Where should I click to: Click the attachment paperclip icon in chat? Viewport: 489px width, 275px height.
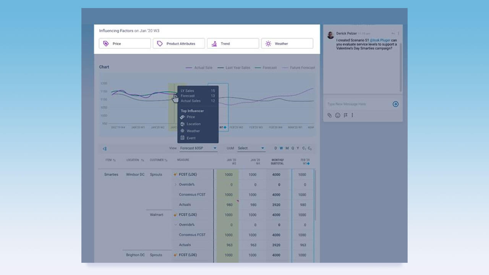click(330, 115)
